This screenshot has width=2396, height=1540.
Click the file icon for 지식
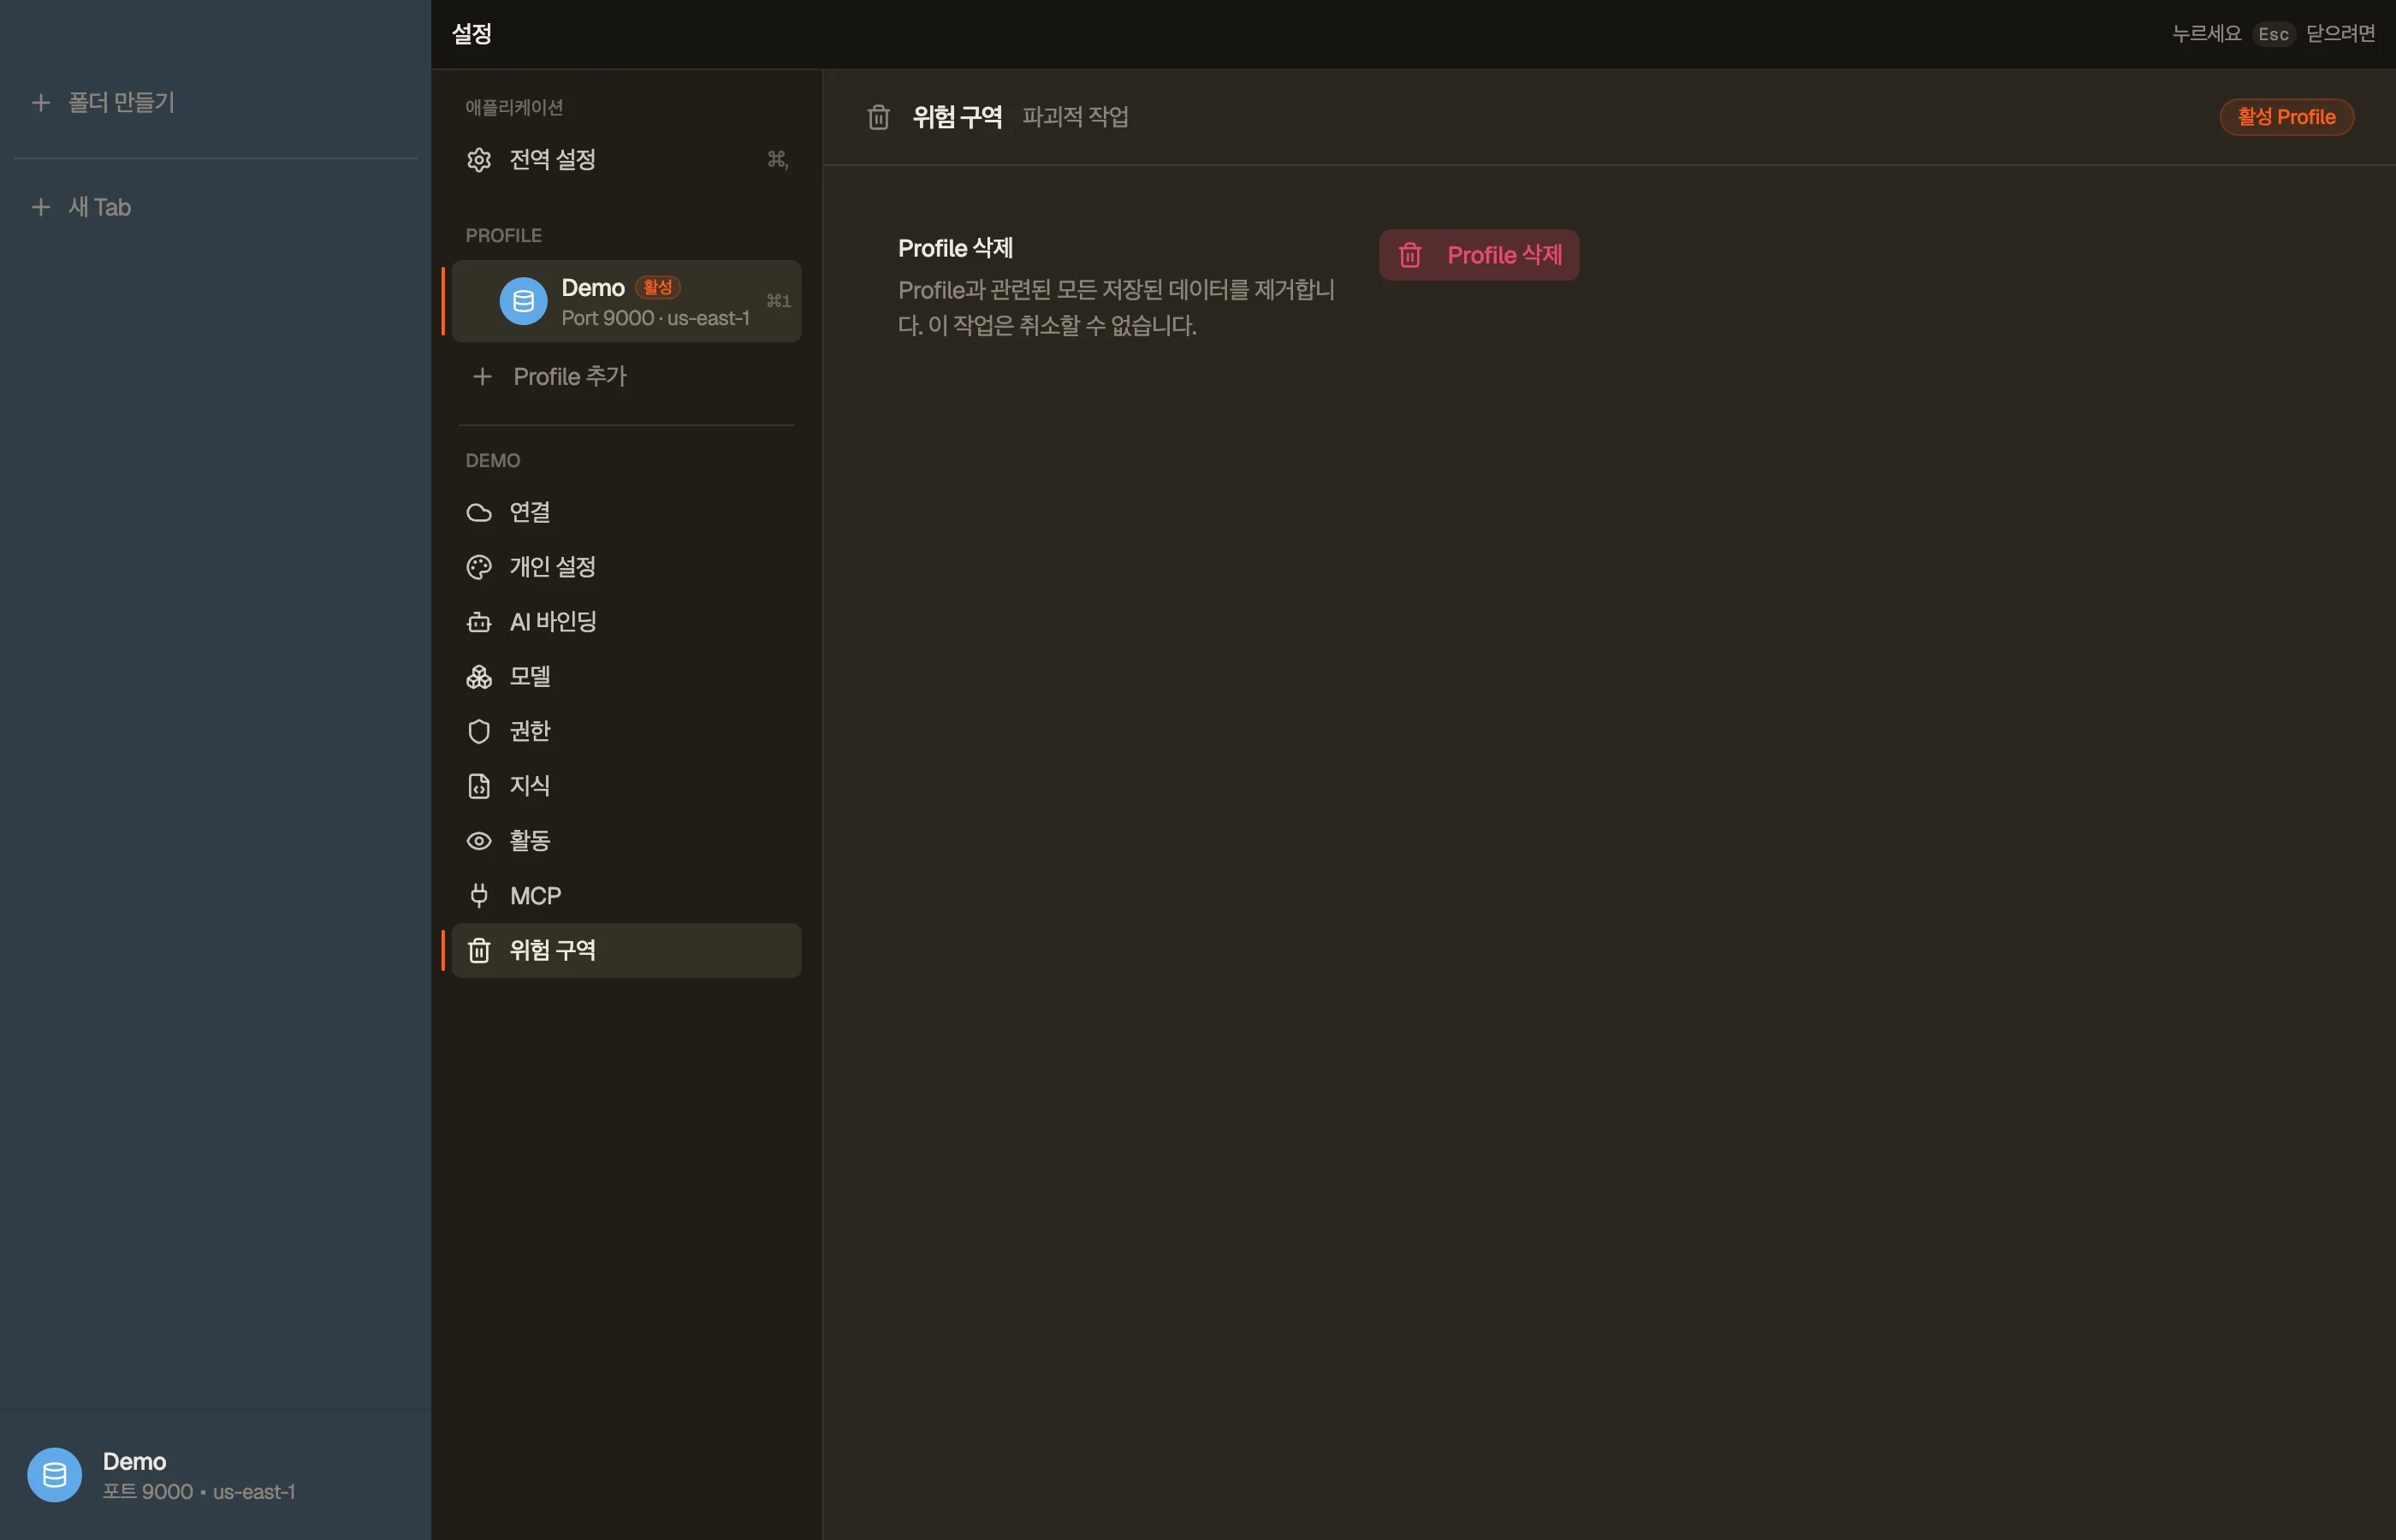coord(479,786)
